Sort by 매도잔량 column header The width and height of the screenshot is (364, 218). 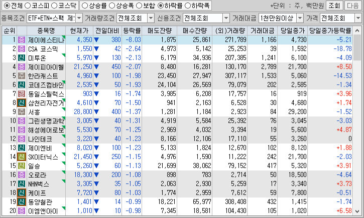tap(159, 30)
